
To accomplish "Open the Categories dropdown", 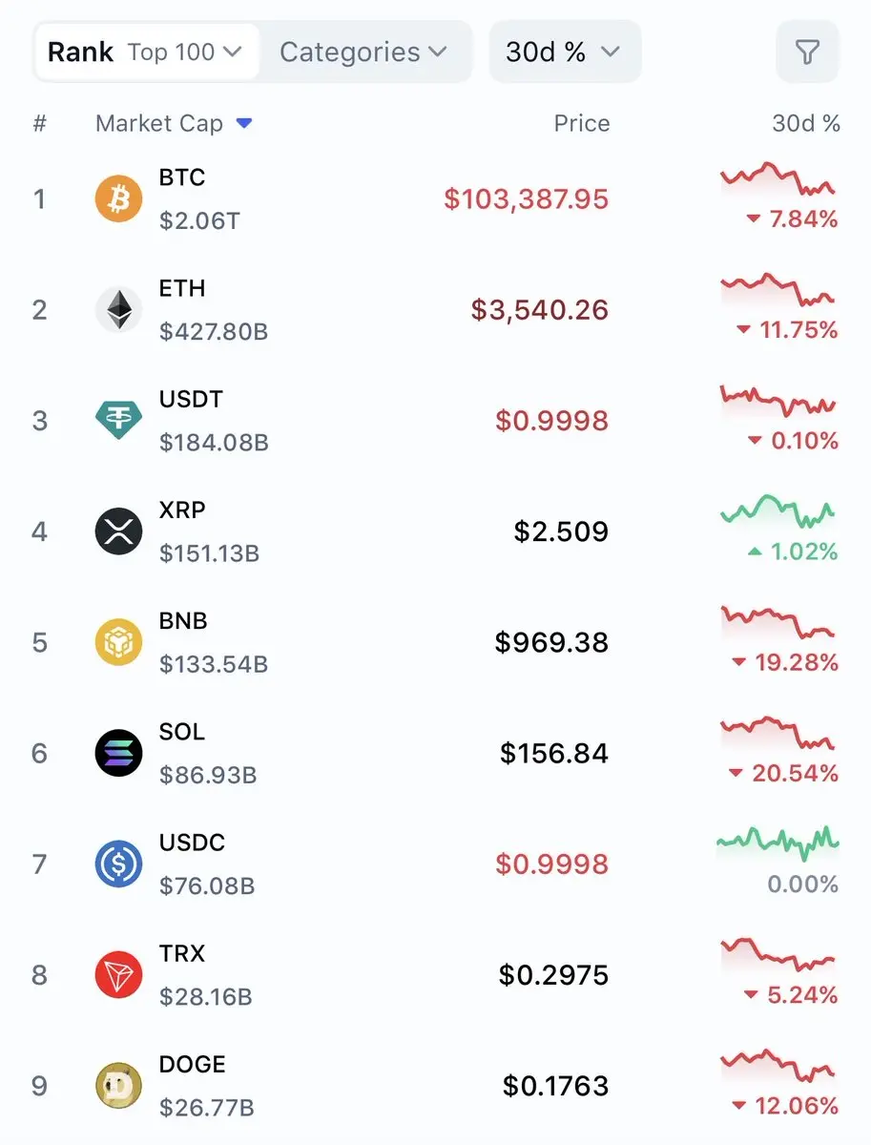I will [363, 52].
